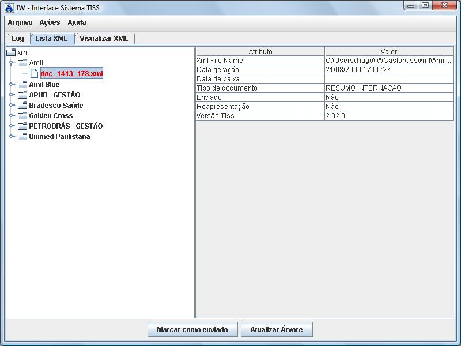Select the Amil Blue tree label
Screen dimensions: 461x346
click(44, 85)
